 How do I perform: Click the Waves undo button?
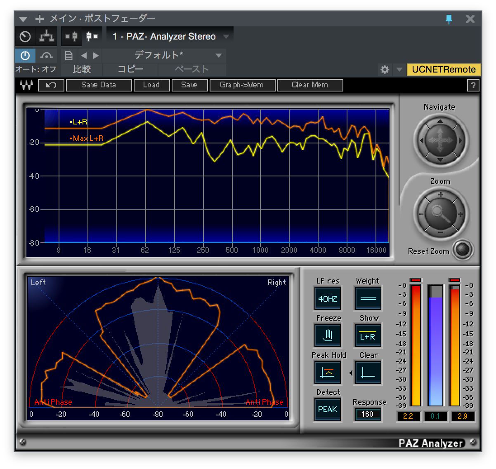[x=51, y=85]
